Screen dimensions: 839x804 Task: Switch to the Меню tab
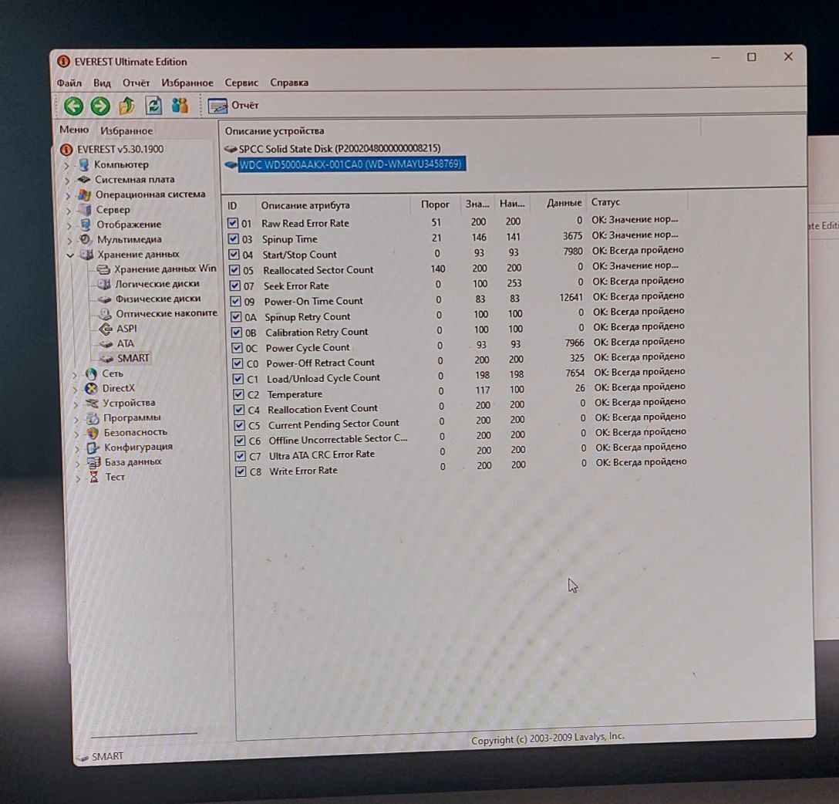74,130
